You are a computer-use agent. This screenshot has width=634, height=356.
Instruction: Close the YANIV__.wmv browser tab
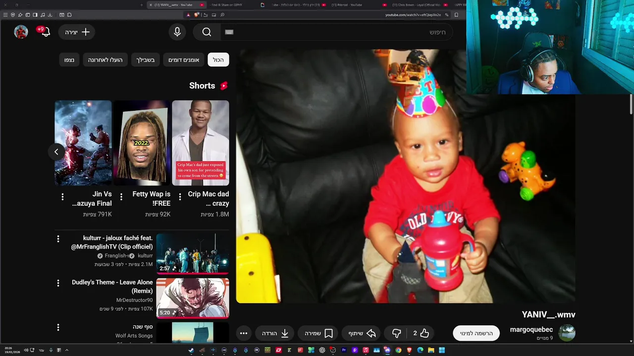tap(151, 5)
